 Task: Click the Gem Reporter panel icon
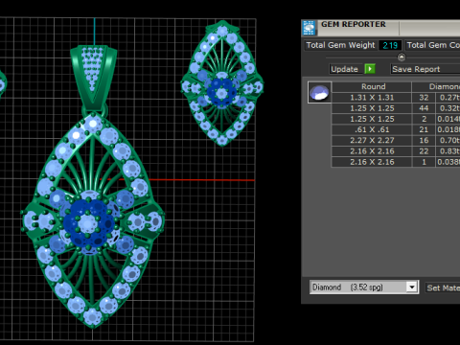pos(309,28)
